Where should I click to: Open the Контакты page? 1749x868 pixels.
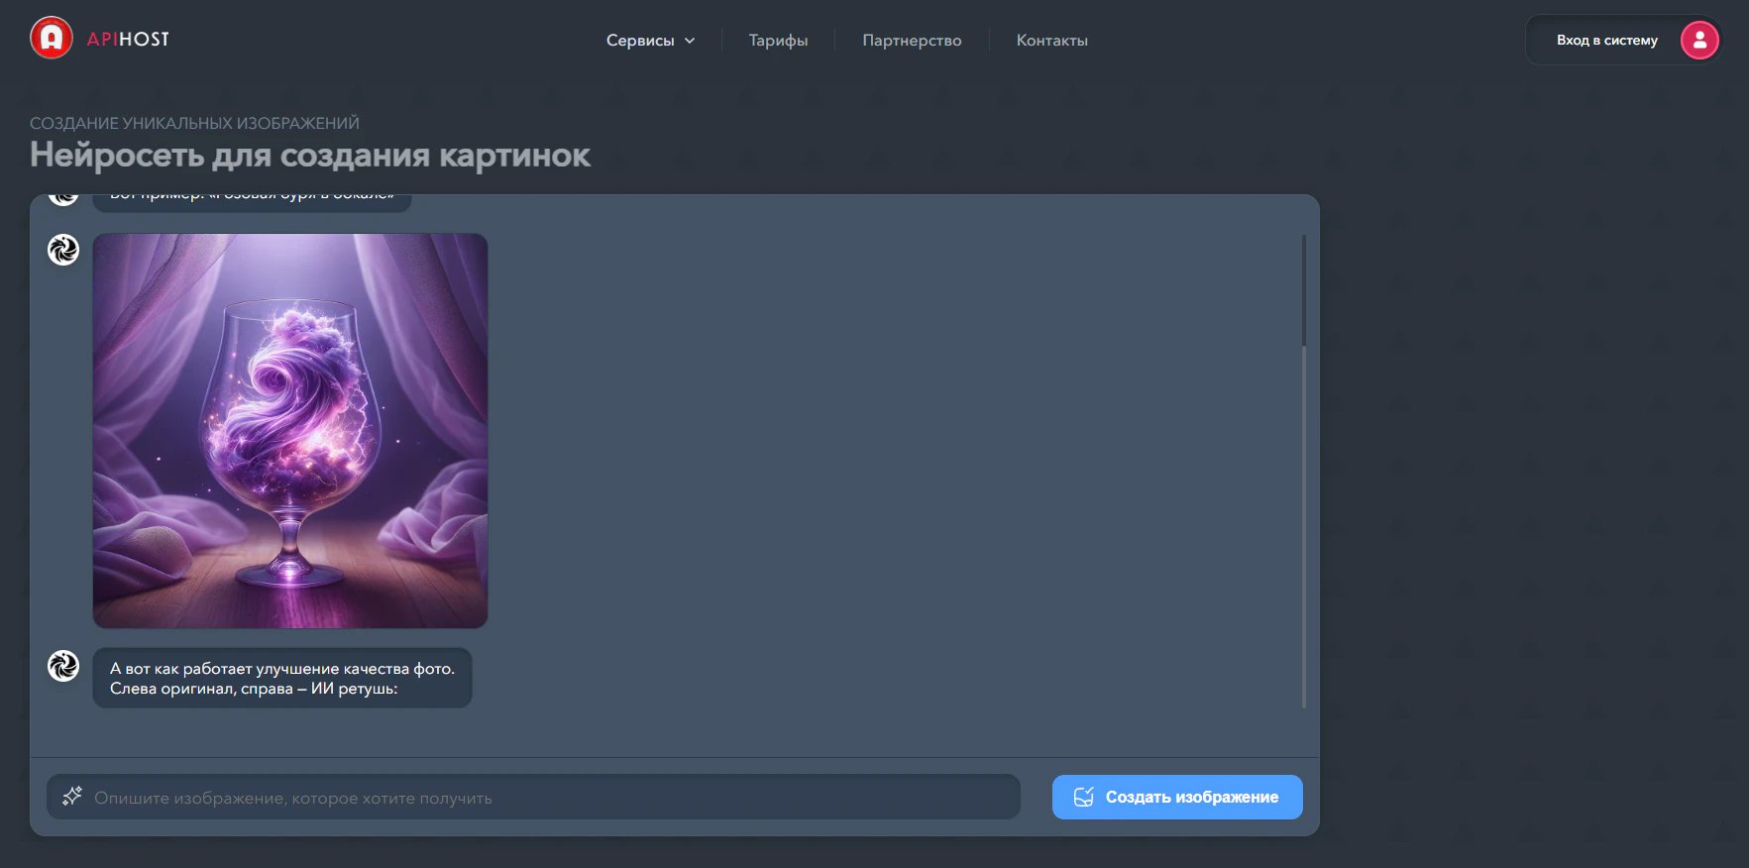pyautogui.click(x=1052, y=41)
